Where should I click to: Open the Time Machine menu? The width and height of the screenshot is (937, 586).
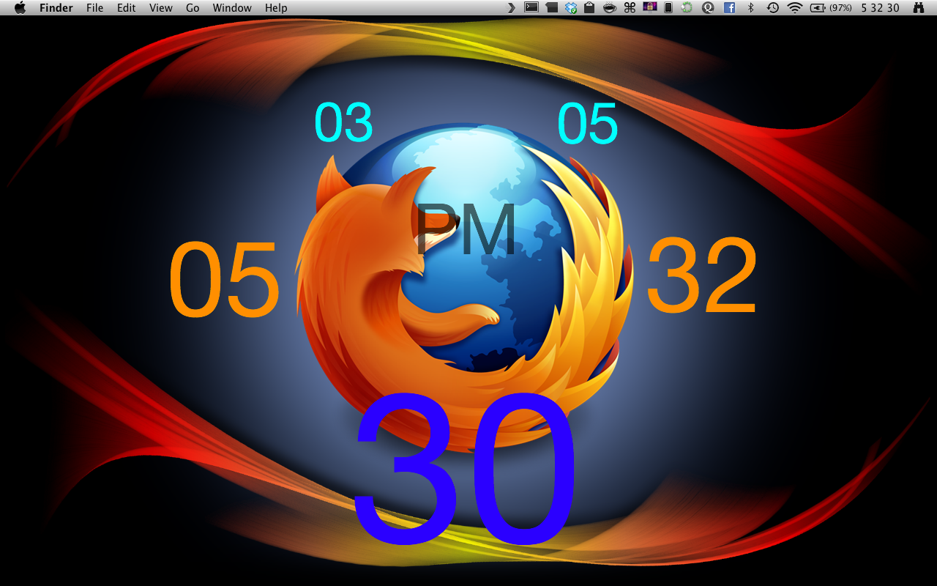773,8
